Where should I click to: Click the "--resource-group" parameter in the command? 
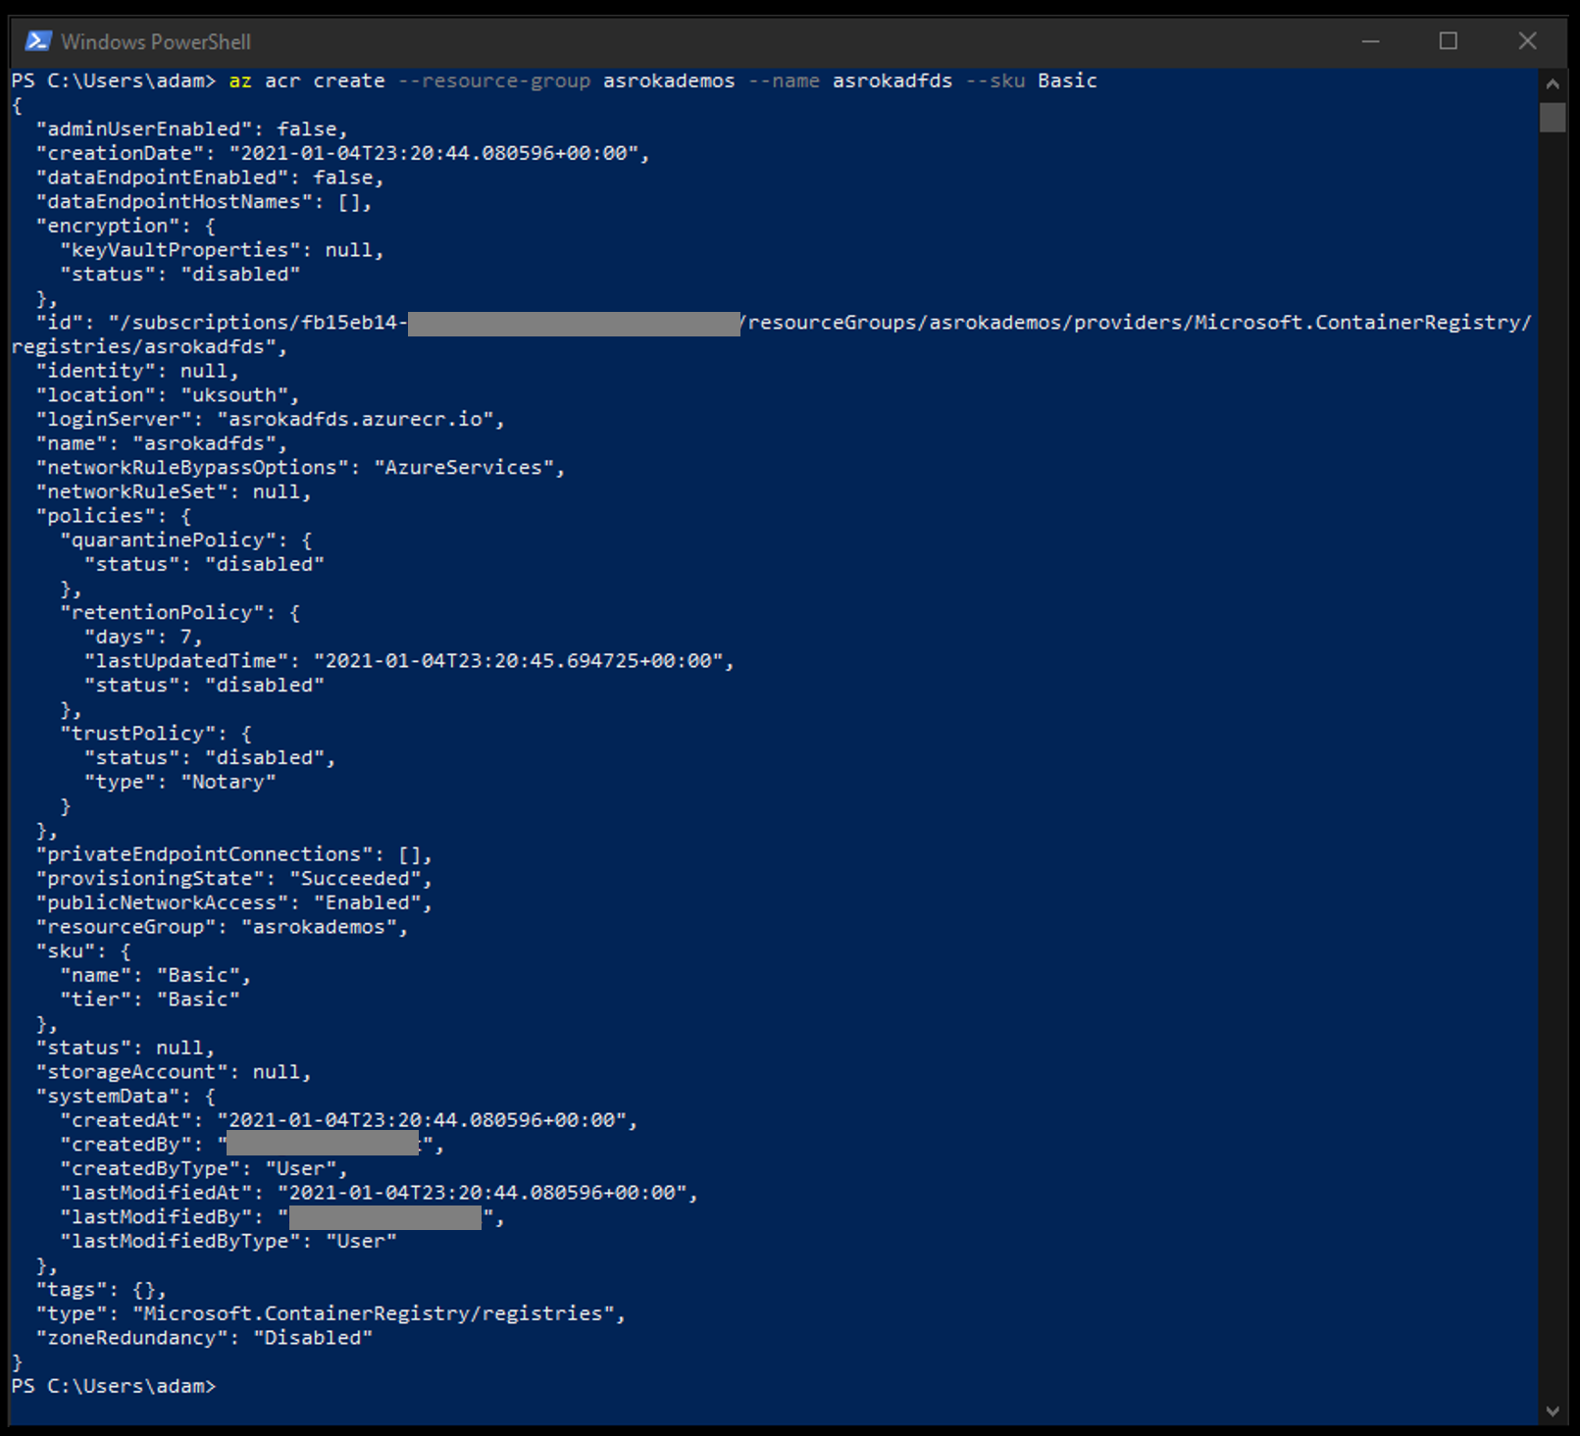494,80
